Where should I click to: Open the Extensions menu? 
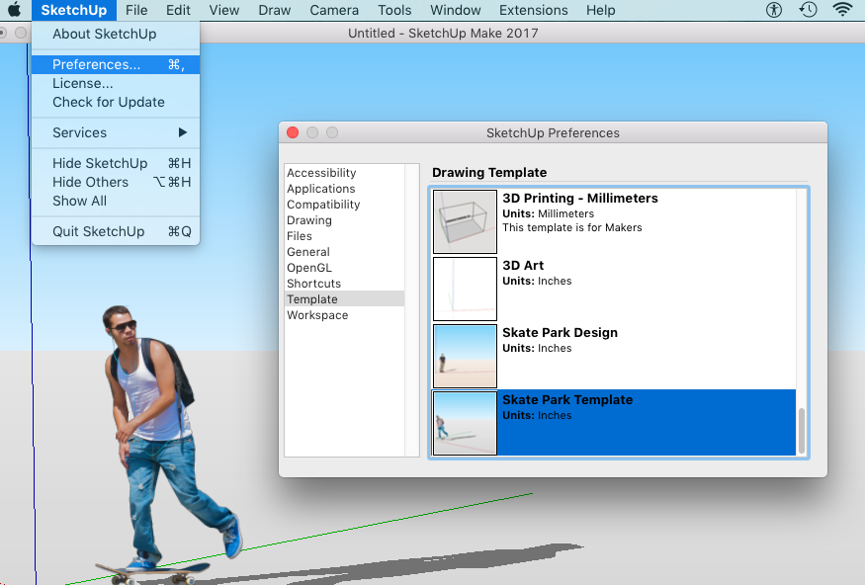[x=534, y=10]
